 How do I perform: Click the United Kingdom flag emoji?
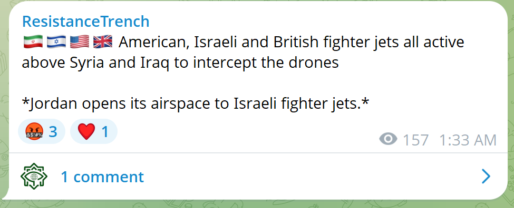coord(103,43)
